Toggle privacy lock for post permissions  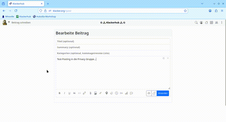(154, 93)
